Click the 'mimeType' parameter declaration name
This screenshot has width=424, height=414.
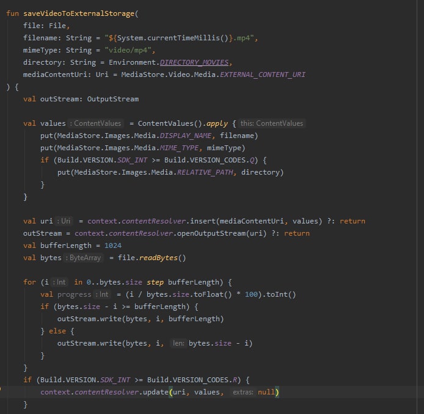40,50
